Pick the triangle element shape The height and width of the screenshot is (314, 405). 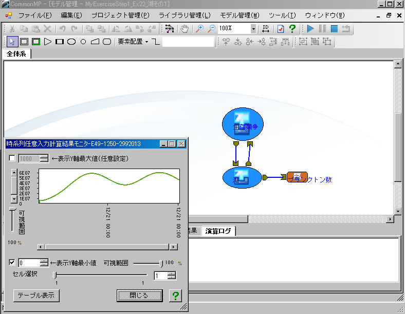48,42
